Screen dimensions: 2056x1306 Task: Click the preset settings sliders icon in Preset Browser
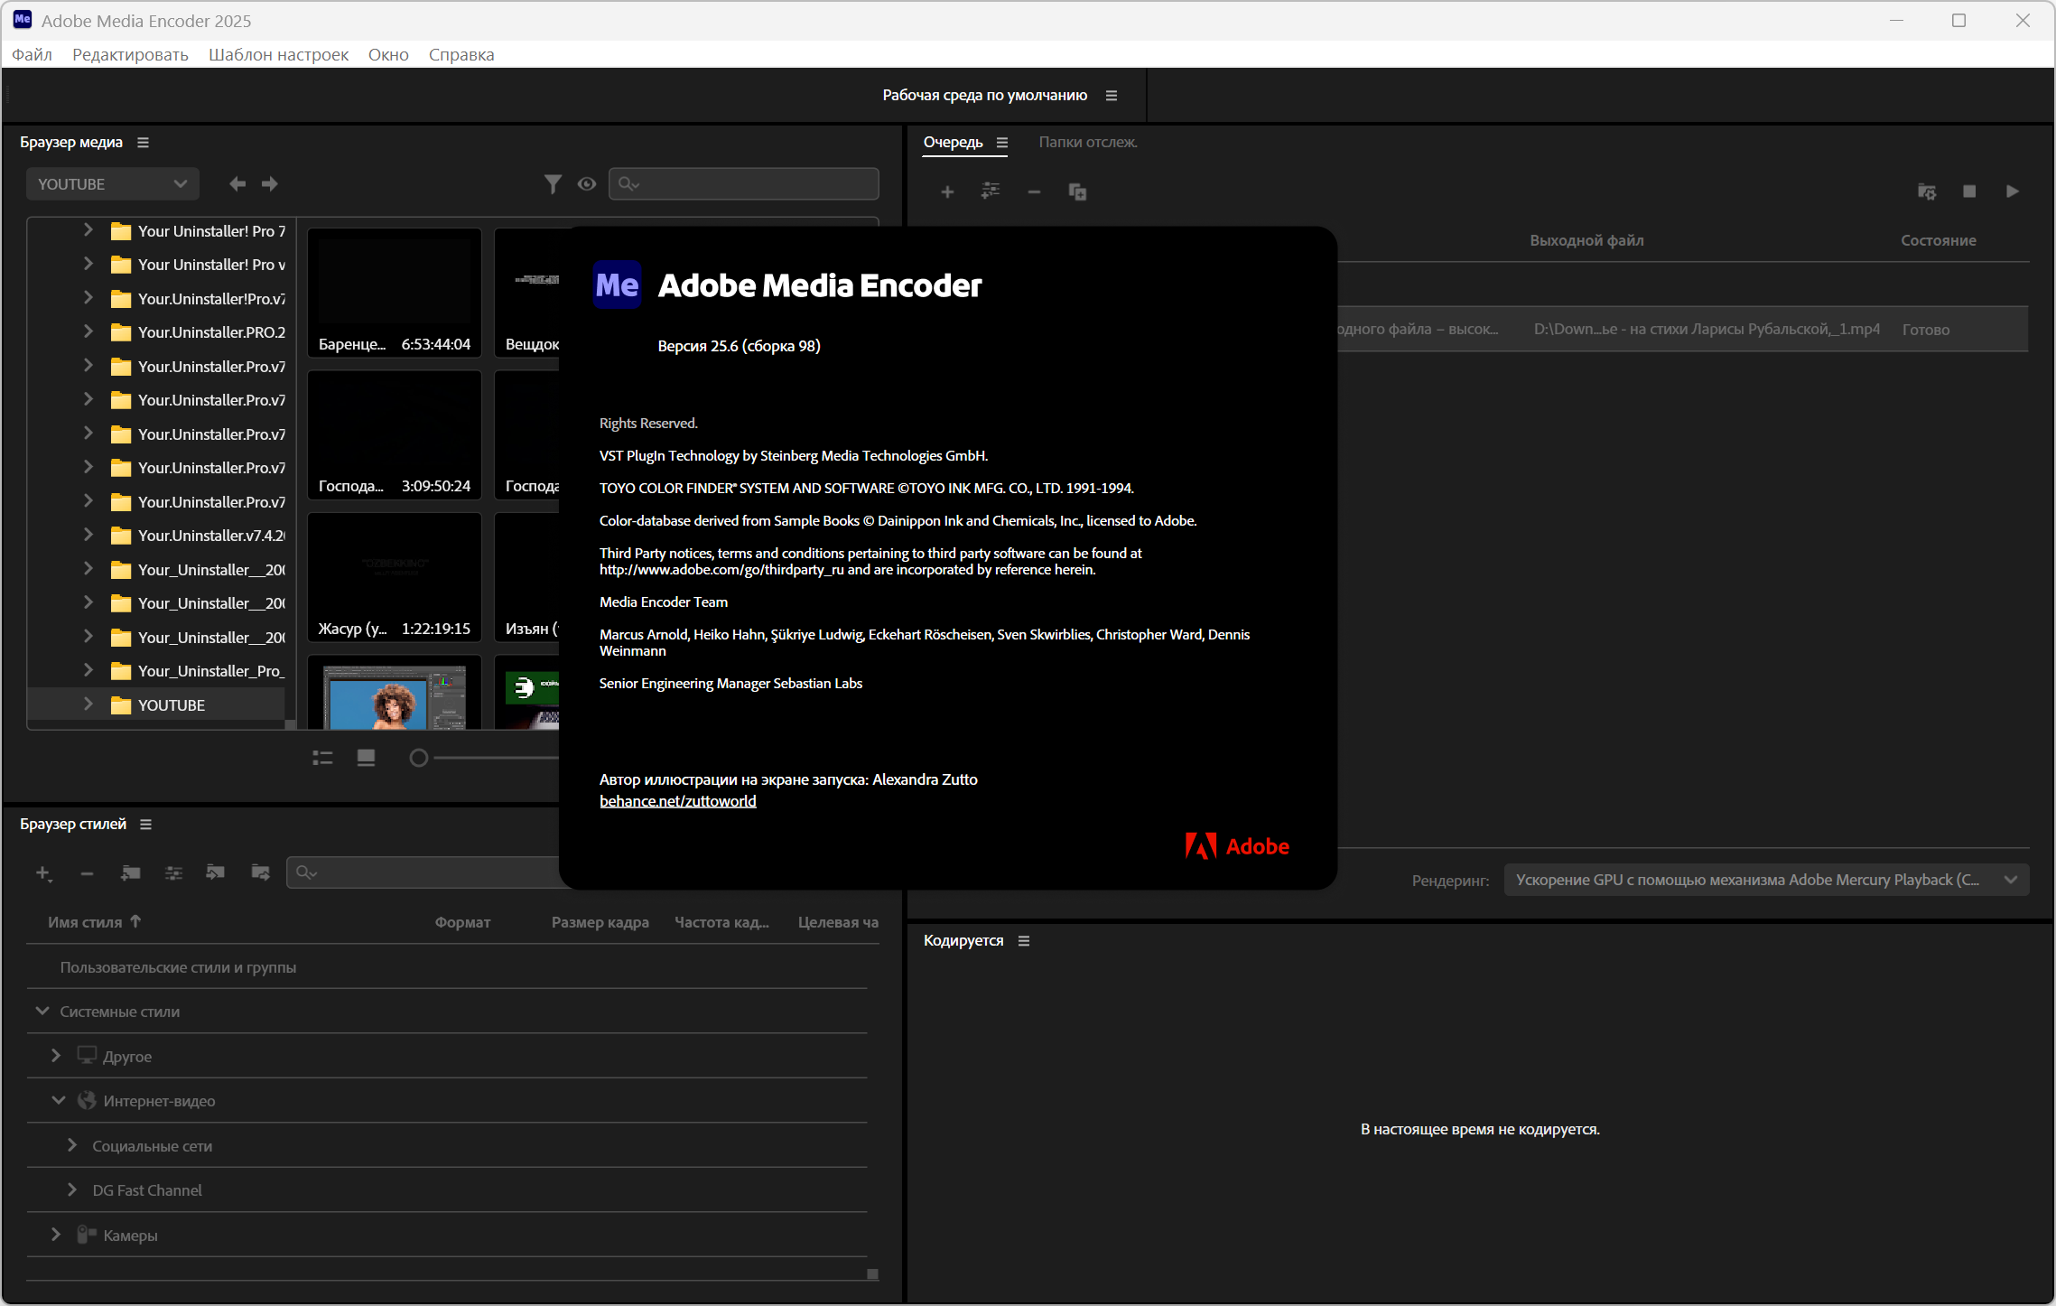coord(173,872)
